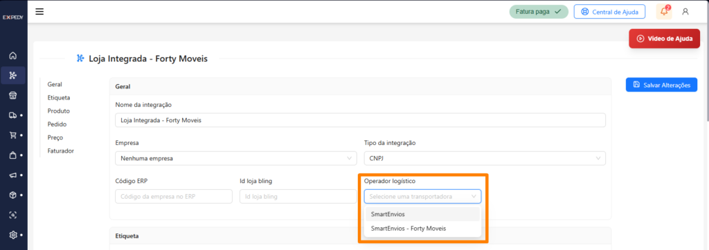The width and height of the screenshot is (709, 250).
Task: Go to the Preço section
Action: tap(55, 137)
